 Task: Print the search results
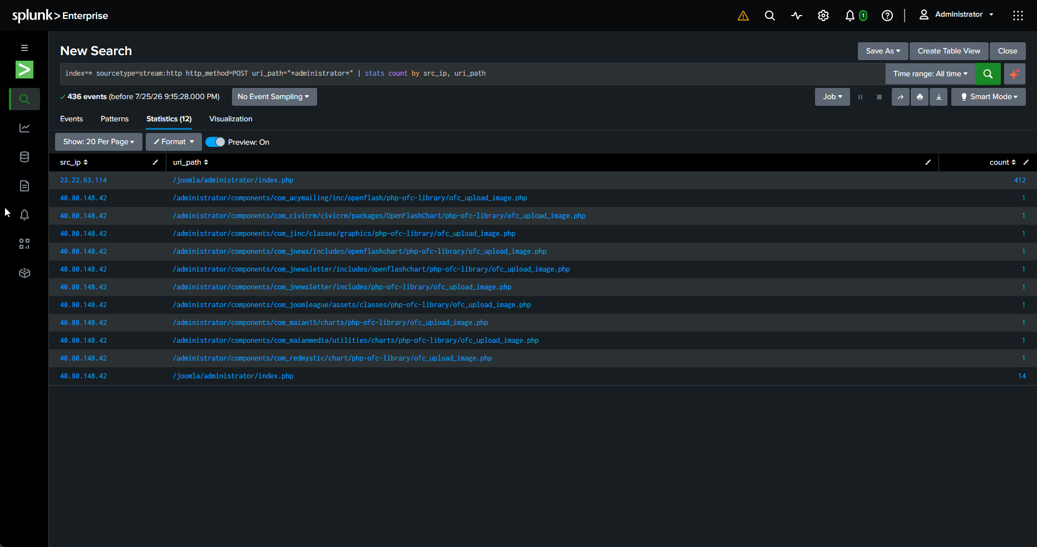tap(920, 97)
